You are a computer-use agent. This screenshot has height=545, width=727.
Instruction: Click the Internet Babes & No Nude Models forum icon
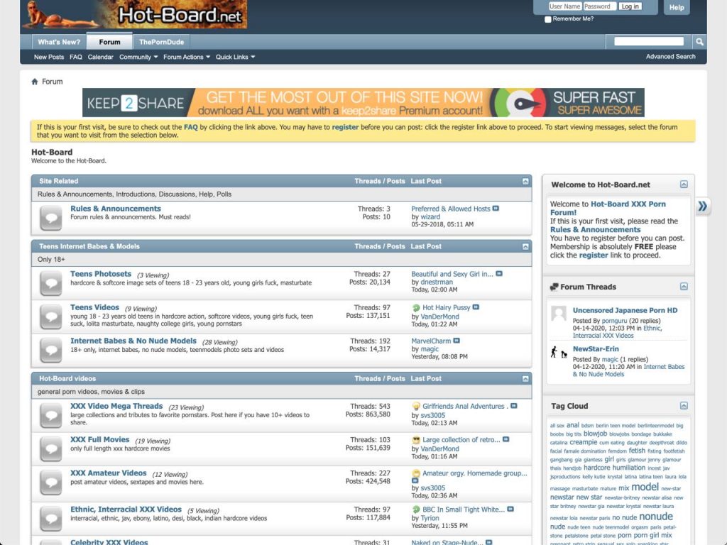point(51,350)
